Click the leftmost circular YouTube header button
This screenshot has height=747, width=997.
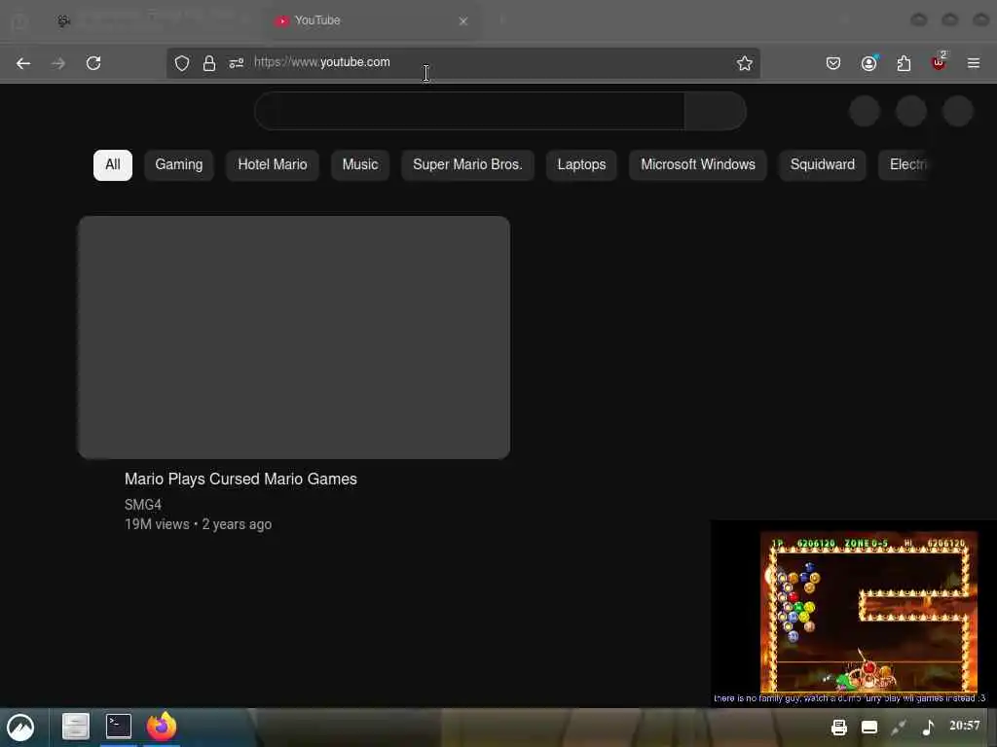point(865,111)
